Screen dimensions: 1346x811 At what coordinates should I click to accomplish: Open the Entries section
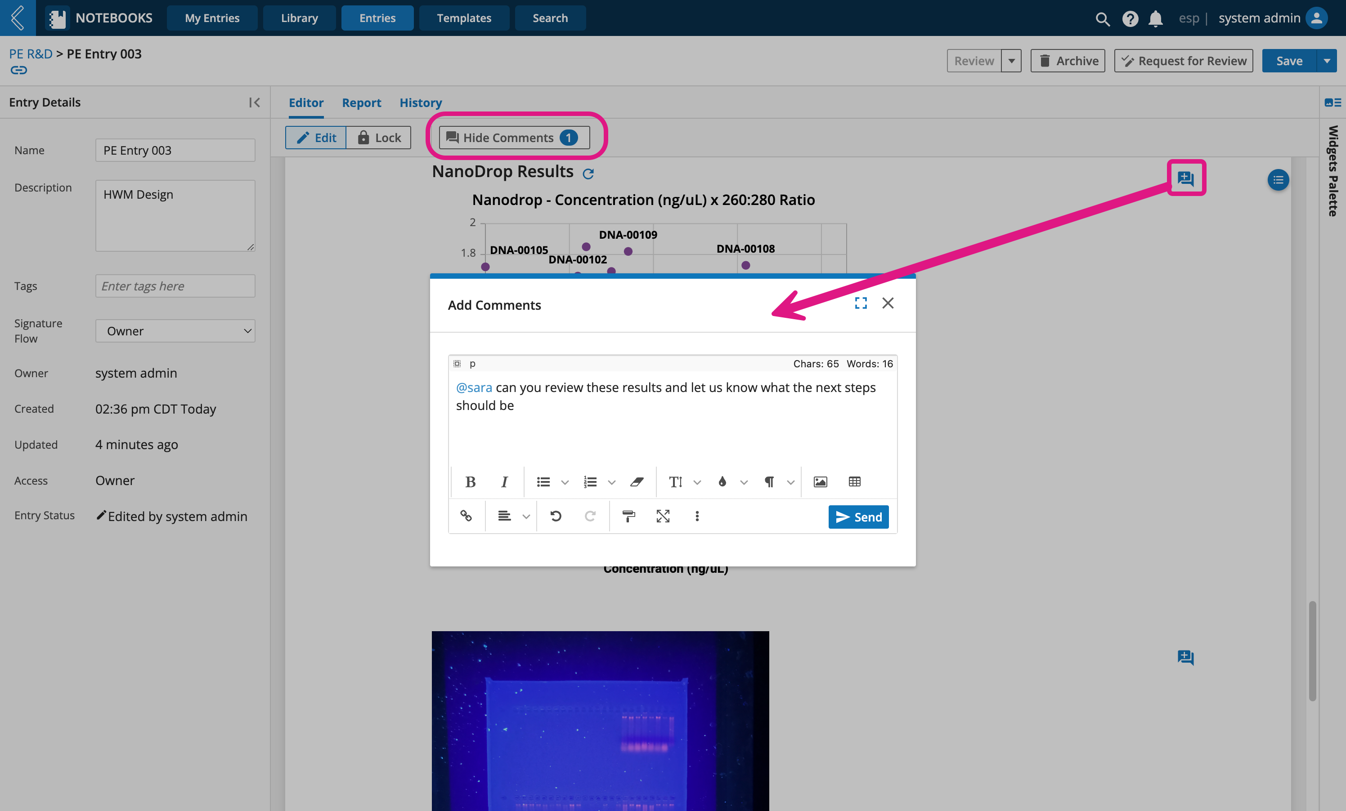(x=377, y=18)
